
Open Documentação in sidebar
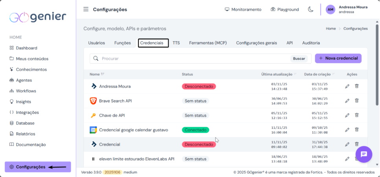click(x=28, y=144)
